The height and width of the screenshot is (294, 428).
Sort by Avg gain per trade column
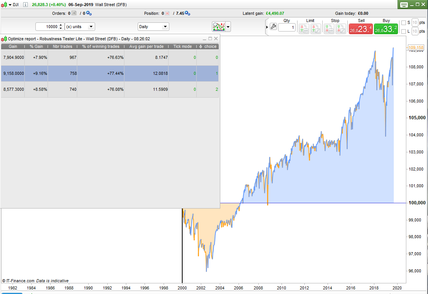(x=146, y=46)
